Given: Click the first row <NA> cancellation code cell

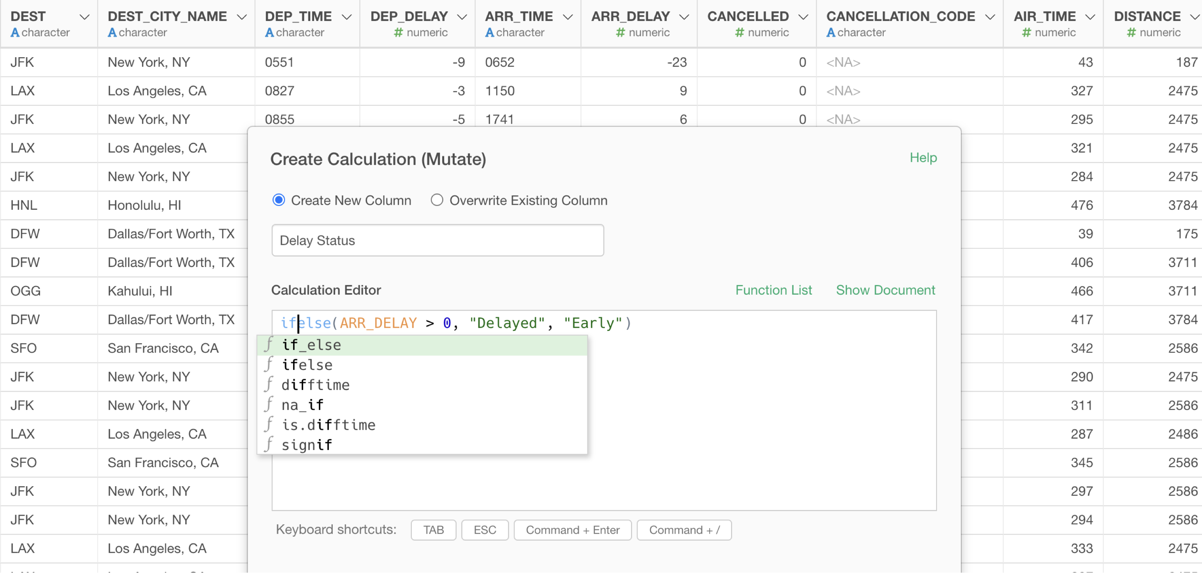Looking at the screenshot, I should 909,63.
